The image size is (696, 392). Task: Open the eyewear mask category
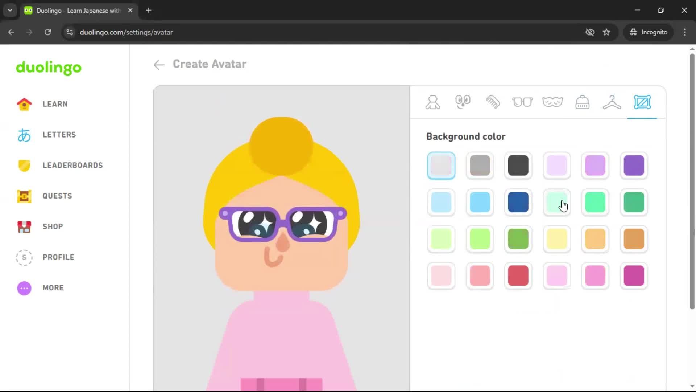[x=552, y=102]
